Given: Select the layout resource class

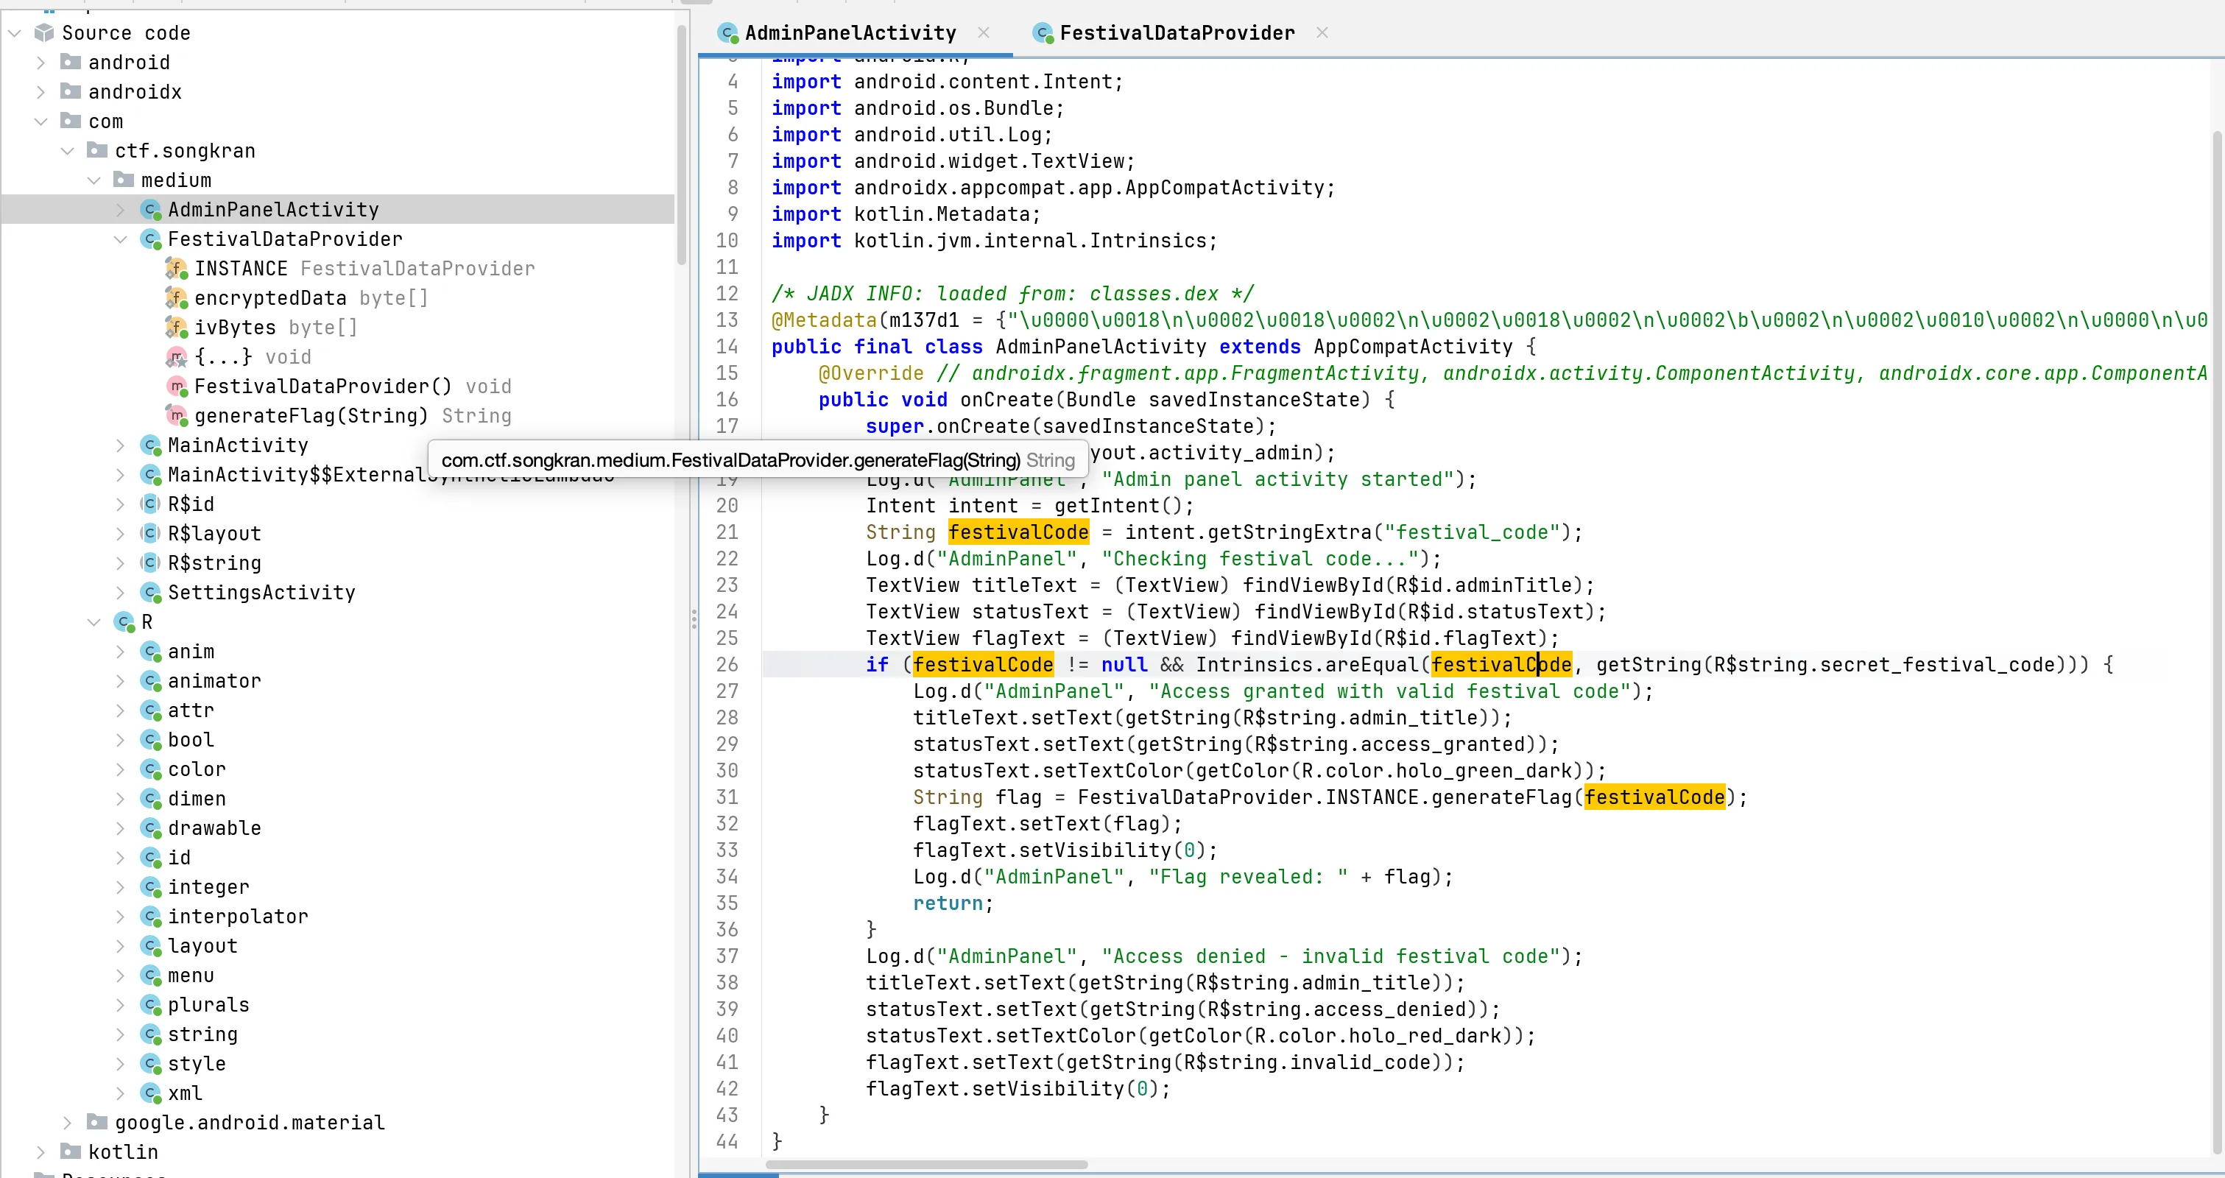Looking at the screenshot, I should tap(202, 945).
